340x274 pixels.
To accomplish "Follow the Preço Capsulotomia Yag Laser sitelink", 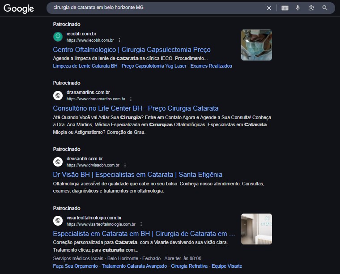I will [x=154, y=66].
